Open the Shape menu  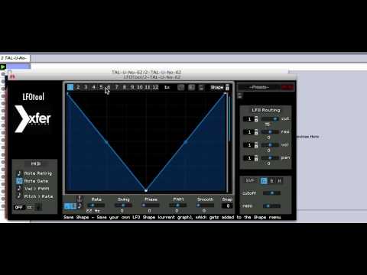(217, 87)
